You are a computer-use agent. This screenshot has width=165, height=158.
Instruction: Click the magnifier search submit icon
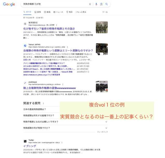coord(106,4)
